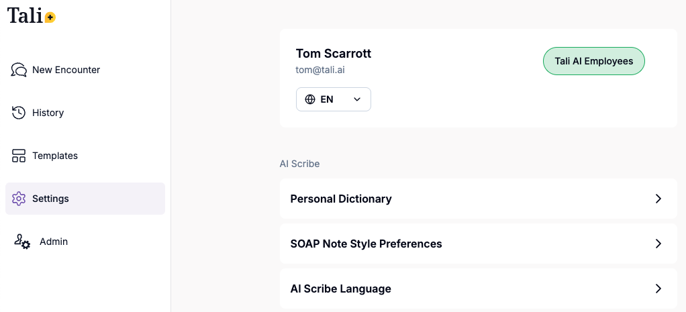
Task: Click the Templates grid icon
Action: coord(19,156)
